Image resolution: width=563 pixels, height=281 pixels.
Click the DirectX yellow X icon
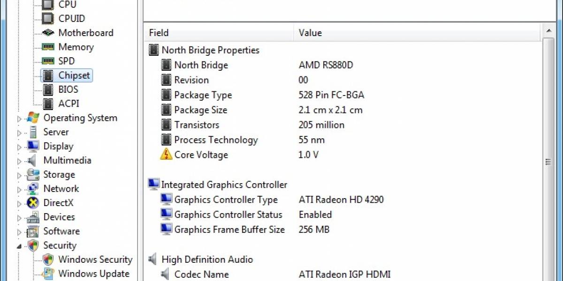pos(33,203)
